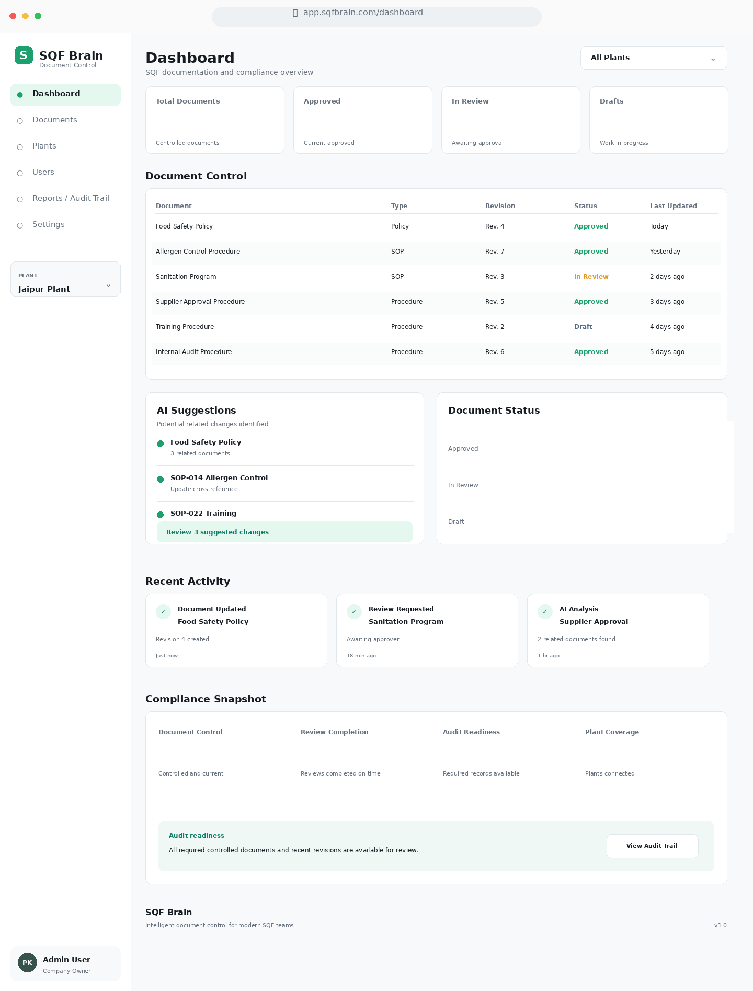The width and height of the screenshot is (753, 991).
Task: Open Review Requested activity card
Action: (427, 630)
